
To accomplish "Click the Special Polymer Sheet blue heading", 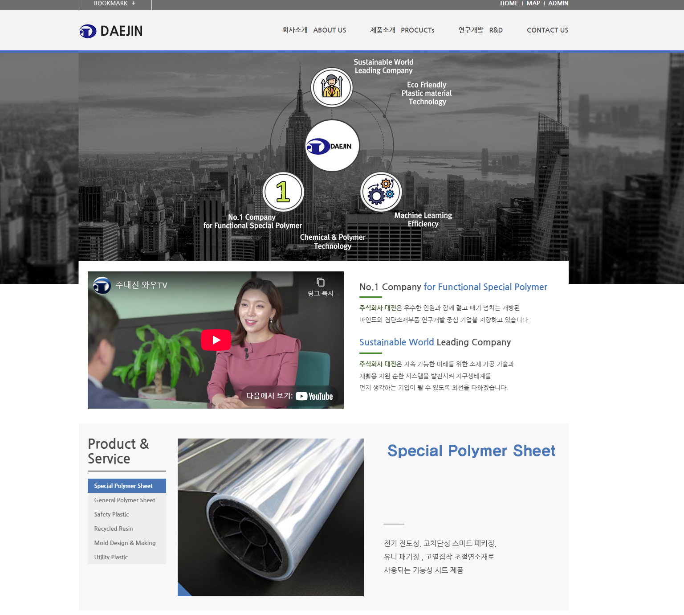I will click(x=471, y=451).
